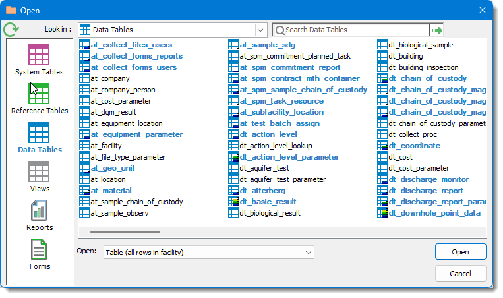
Task: Switch to the Views category
Action: point(39,177)
